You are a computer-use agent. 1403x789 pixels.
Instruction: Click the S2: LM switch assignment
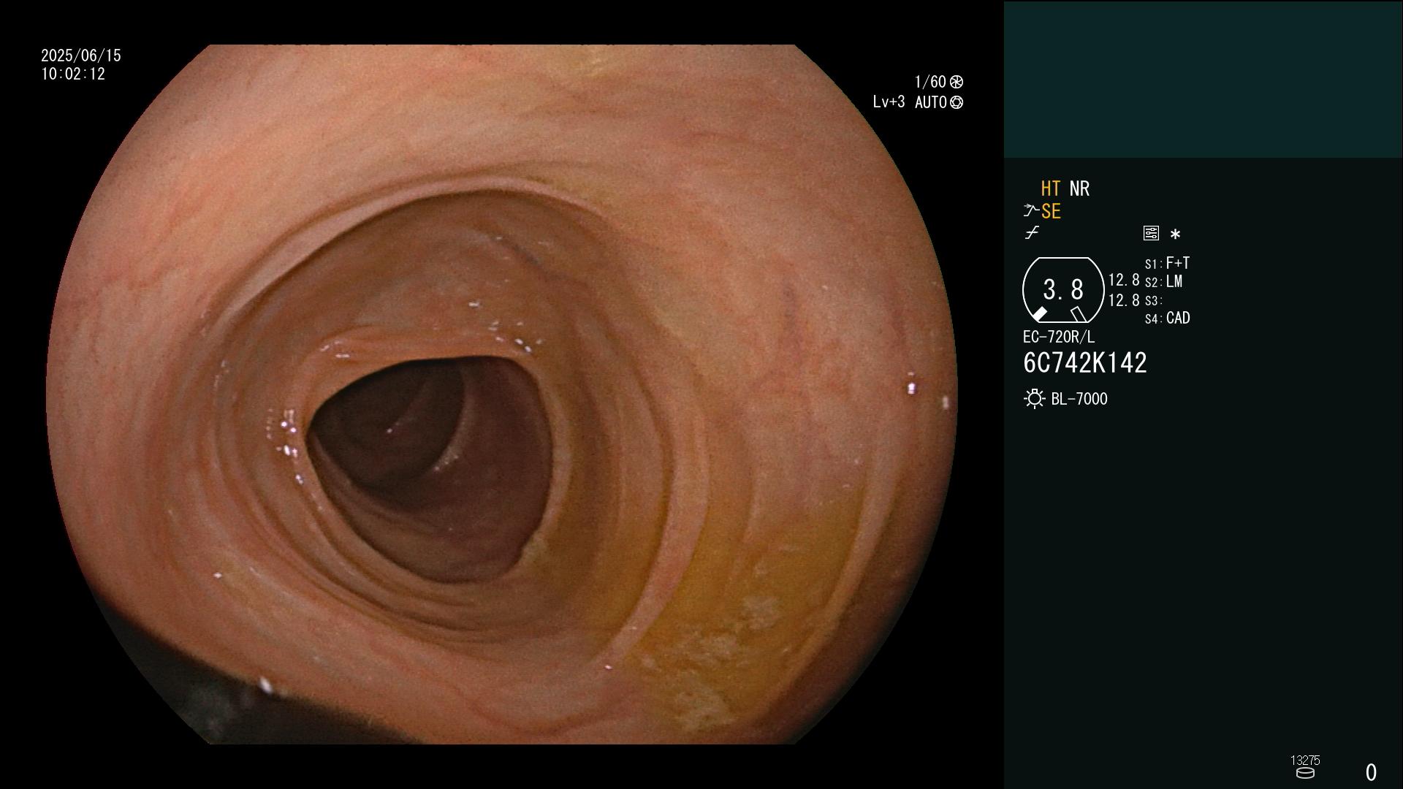[x=1163, y=281]
